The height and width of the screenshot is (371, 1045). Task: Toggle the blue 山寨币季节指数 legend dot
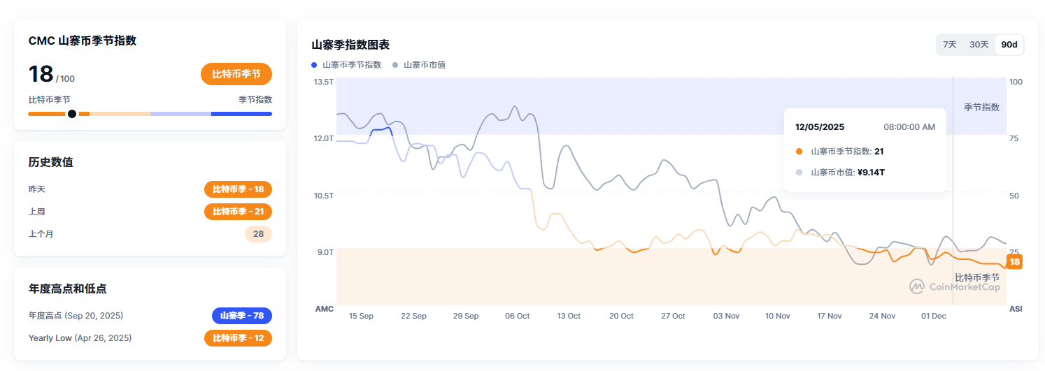[314, 65]
